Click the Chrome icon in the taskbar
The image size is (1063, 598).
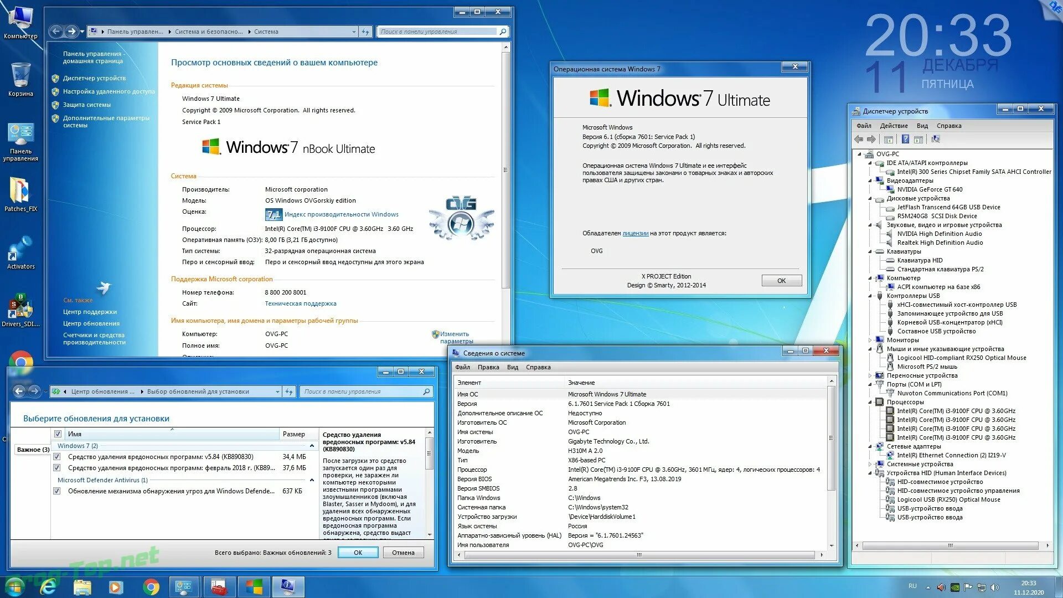coord(151,587)
